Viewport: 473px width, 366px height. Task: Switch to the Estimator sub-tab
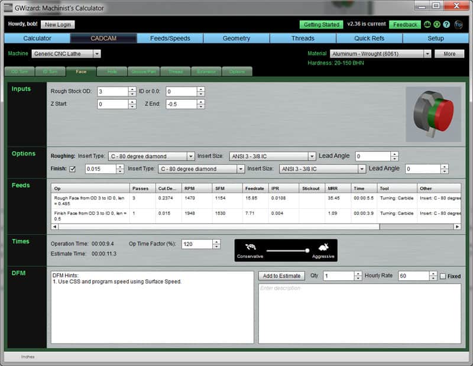pyautogui.click(x=206, y=71)
